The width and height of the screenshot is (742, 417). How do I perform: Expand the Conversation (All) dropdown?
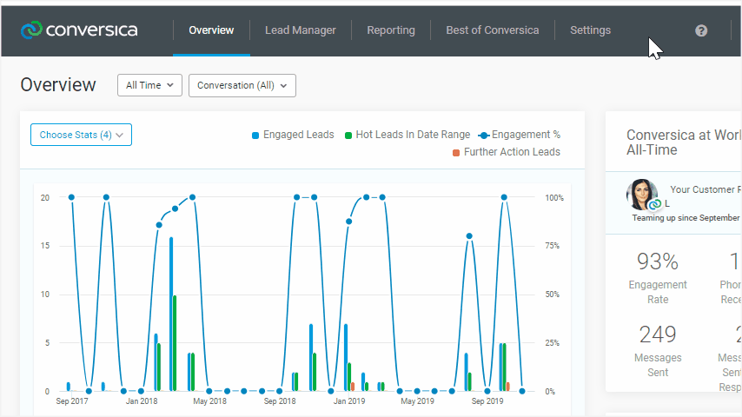pos(242,85)
